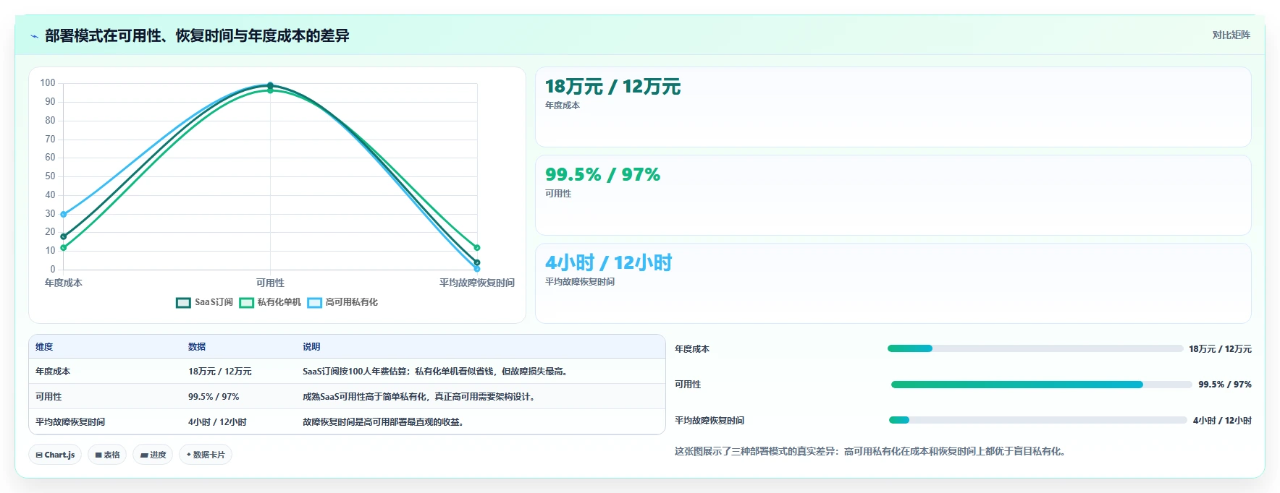
Task: Click the header icon beside the title
Action: point(34,36)
